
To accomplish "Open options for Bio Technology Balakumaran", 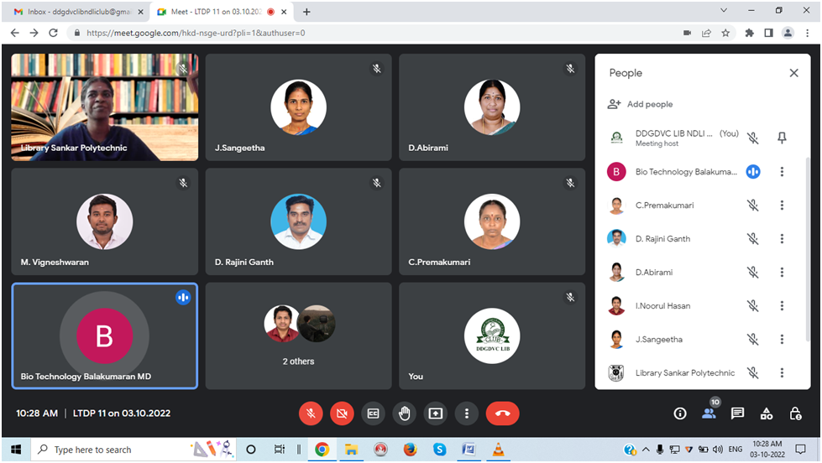I will pyautogui.click(x=782, y=171).
